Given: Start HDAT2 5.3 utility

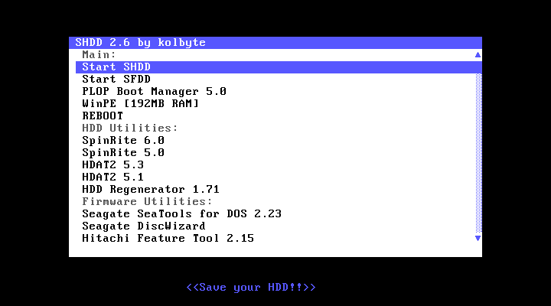Looking at the screenshot, I should [112, 165].
